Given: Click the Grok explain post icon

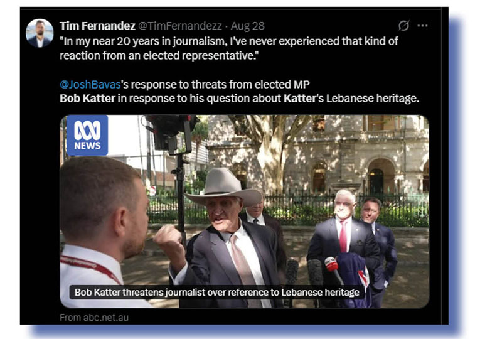Looking at the screenshot, I should point(403,25).
